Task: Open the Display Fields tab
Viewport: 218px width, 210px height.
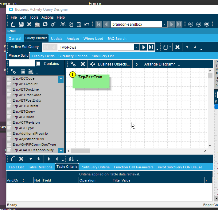Action: tap(43, 56)
